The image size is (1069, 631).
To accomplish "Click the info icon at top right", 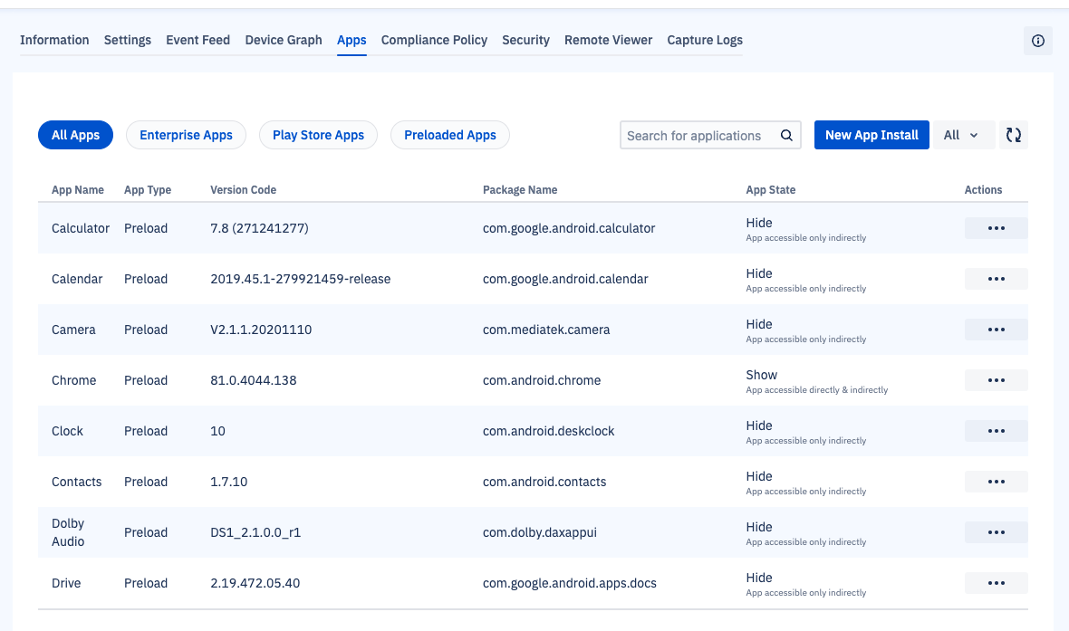I will pyautogui.click(x=1037, y=41).
